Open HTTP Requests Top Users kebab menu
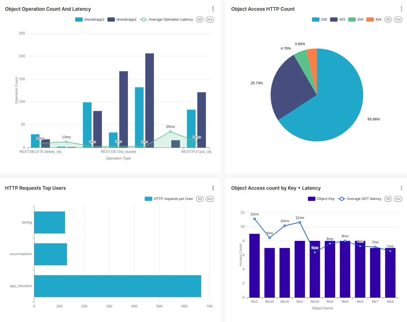Image resolution: width=407 pixels, height=322 pixels. click(x=213, y=188)
